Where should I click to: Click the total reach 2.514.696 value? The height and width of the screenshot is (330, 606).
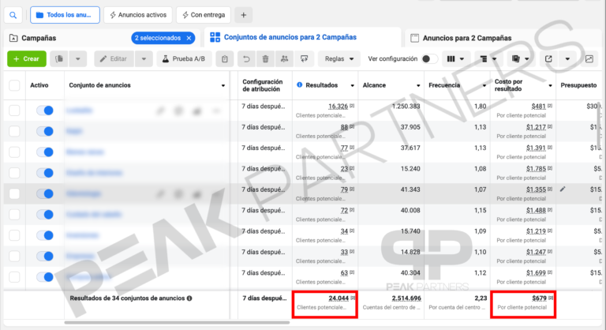point(406,298)
